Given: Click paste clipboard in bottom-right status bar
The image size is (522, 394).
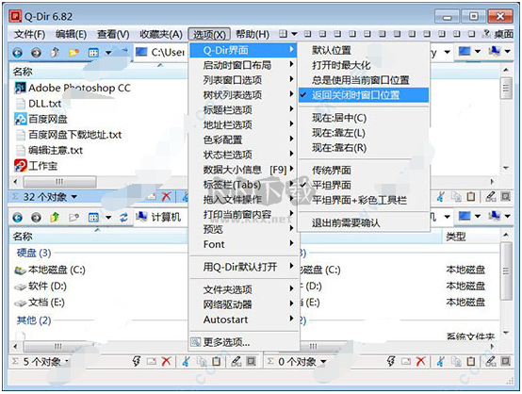Looking at the screenshot, I should (471, 361).
